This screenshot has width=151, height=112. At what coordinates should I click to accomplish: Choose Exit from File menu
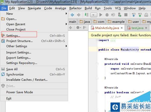34,98
